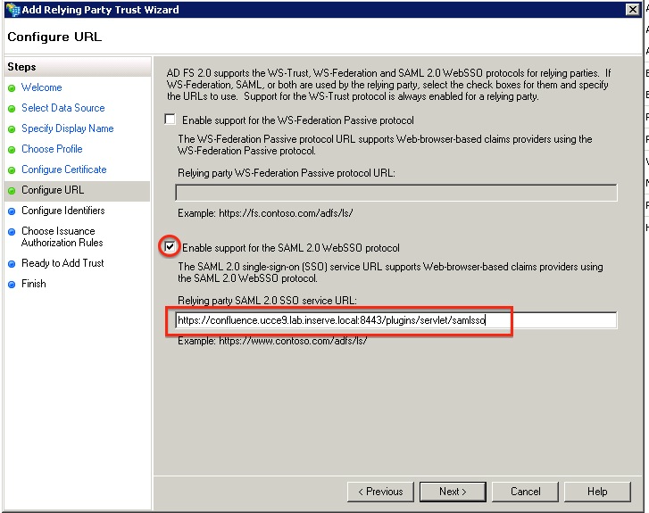The image size is (649, 513).
Task: Click the blue bullet beside Finish
Action: point(12,285)
